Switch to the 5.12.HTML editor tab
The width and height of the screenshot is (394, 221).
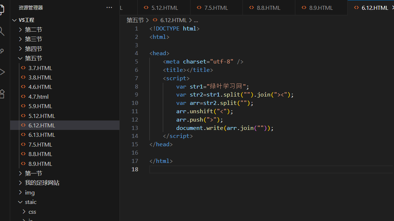point(164,8)
